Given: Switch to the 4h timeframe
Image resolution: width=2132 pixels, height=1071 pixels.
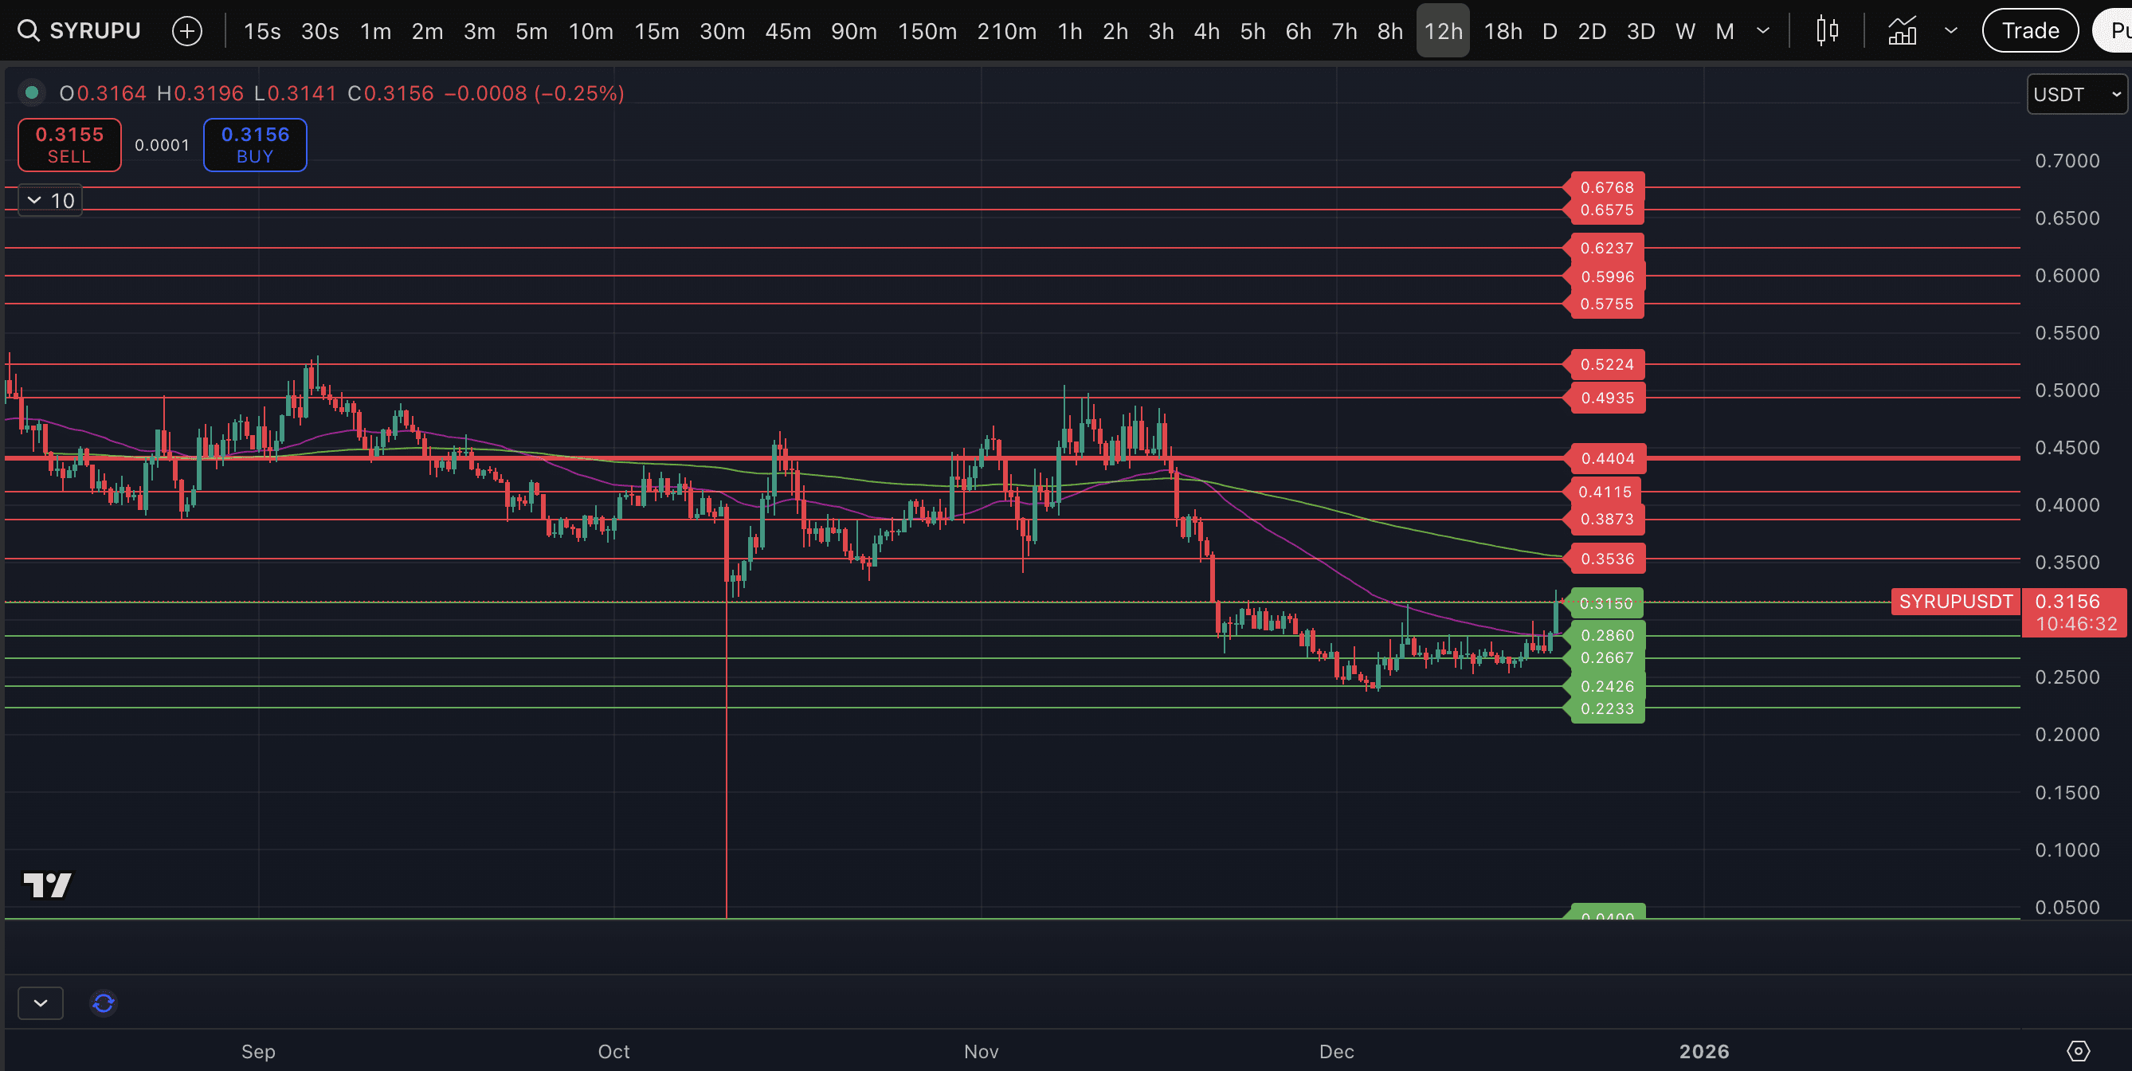Looking at the screenshot, I should 1206,31.
